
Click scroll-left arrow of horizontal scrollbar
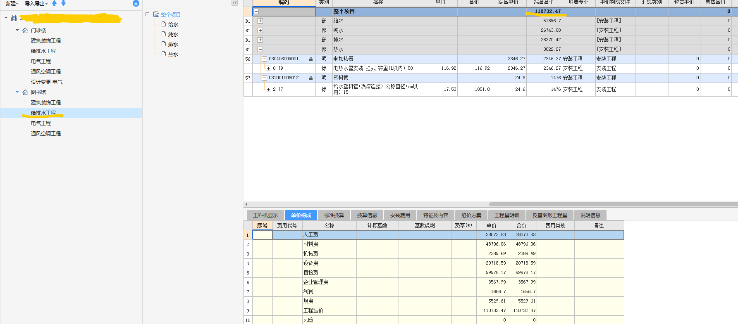[246, 204]
